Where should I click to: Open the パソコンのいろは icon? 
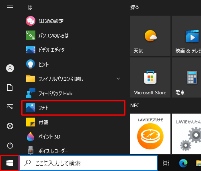tap(31, 35)
